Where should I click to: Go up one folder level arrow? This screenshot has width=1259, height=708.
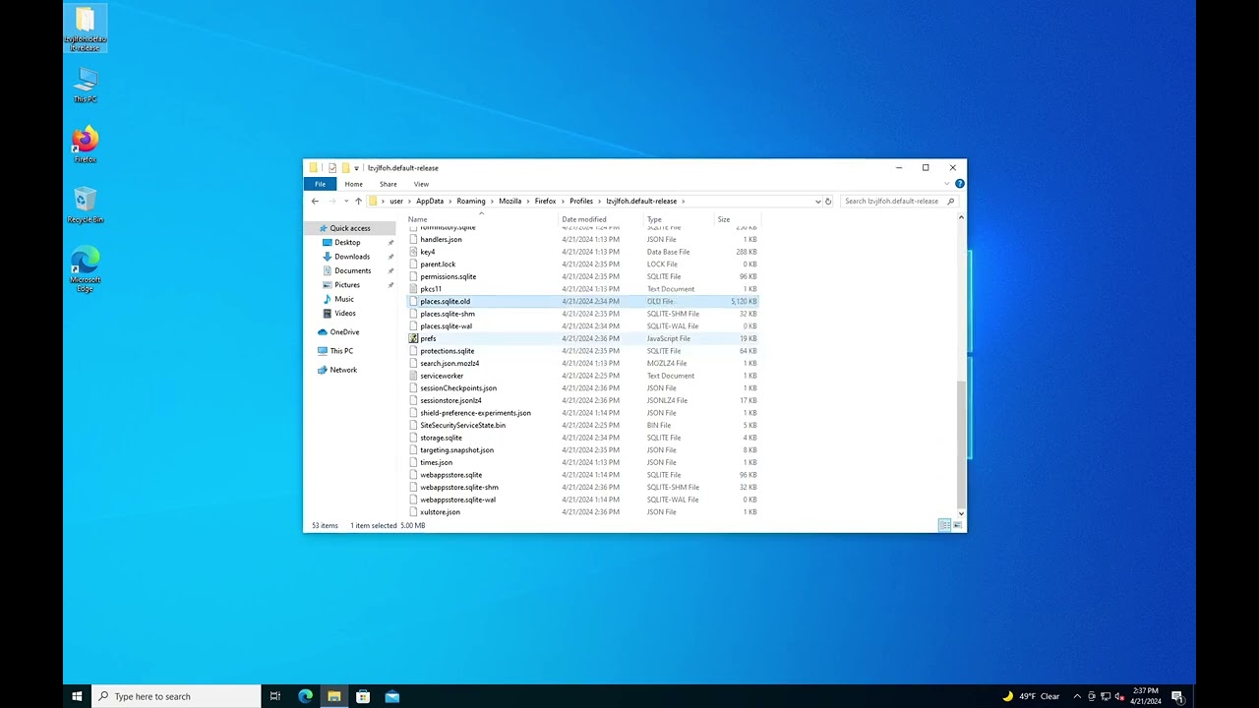358,201
